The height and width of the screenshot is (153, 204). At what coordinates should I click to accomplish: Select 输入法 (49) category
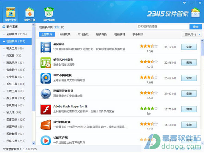[16, 112]
